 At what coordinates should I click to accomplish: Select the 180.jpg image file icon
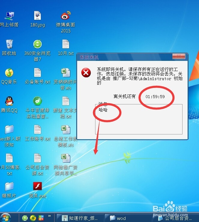(x=38, y=16)
